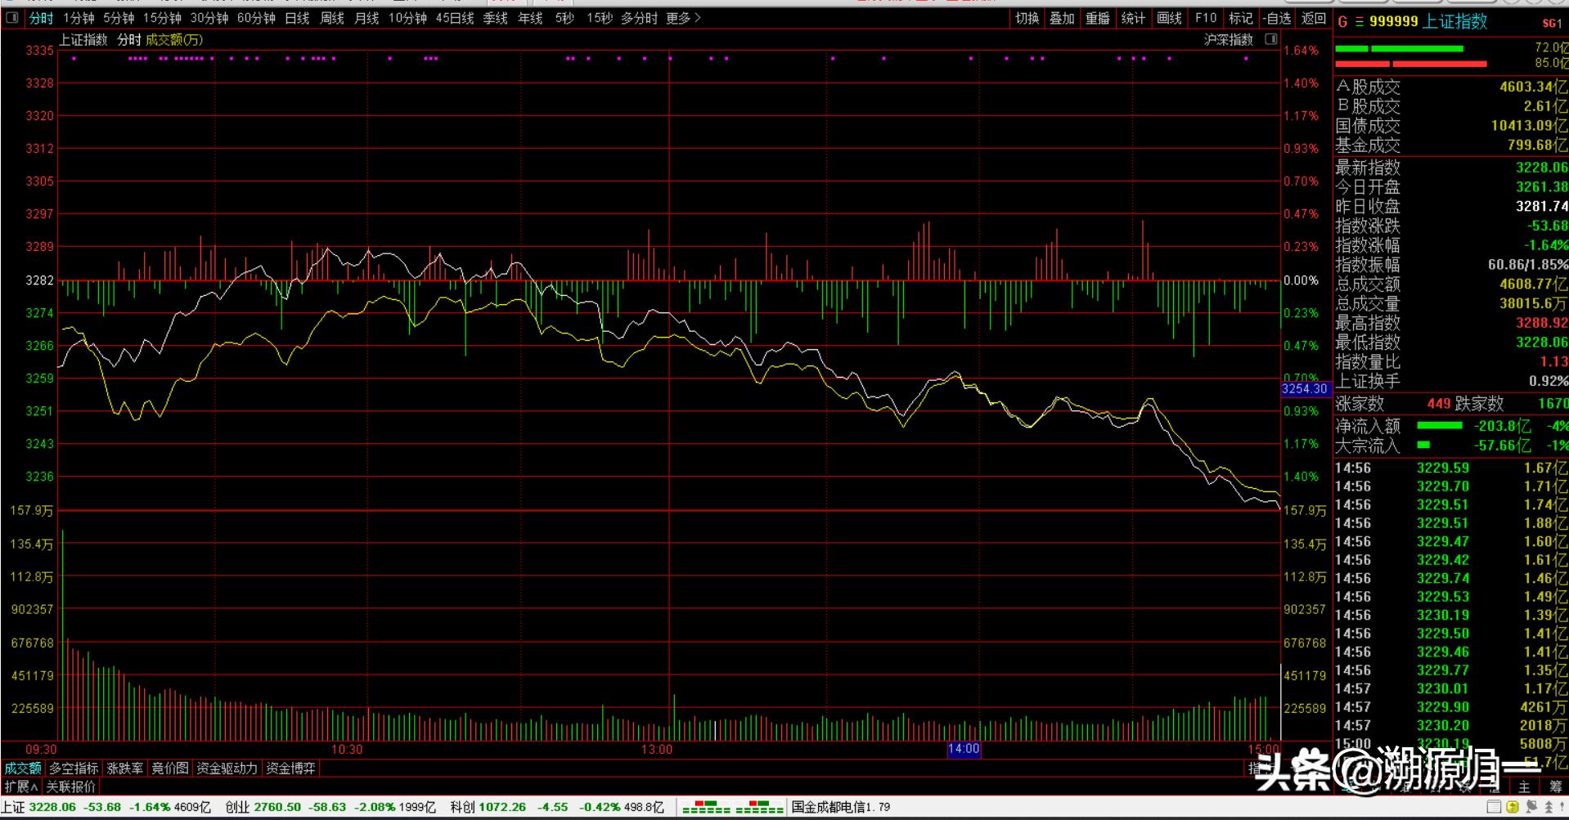Switch to the 日线 daily chart

(x=297, y=18)
